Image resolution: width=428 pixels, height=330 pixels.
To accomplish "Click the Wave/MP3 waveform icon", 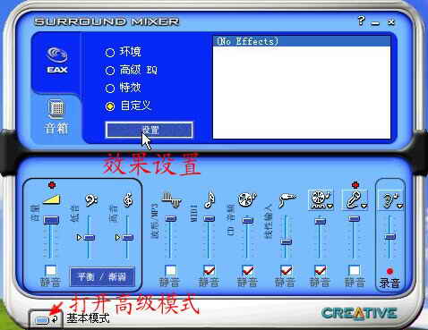I will click(171, 199).
